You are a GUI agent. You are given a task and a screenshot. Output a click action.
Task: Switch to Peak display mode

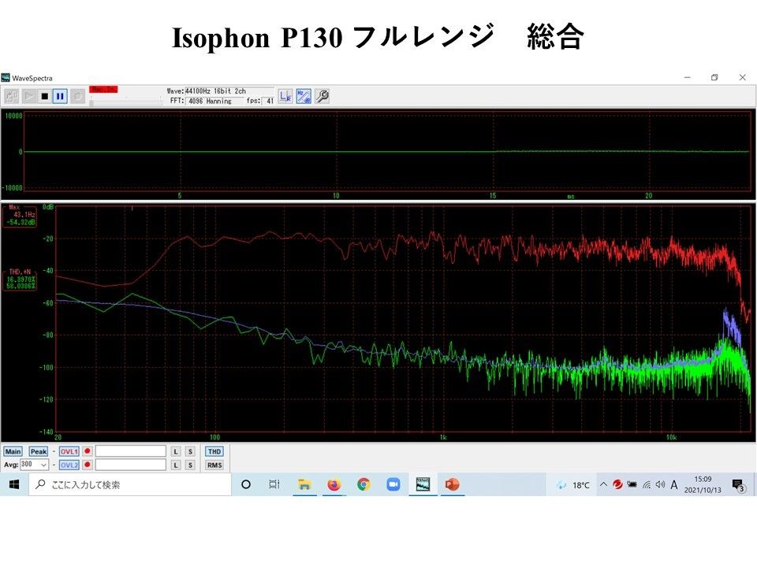point(38,451)
